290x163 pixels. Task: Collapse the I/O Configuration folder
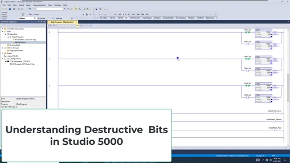[2, 59]
